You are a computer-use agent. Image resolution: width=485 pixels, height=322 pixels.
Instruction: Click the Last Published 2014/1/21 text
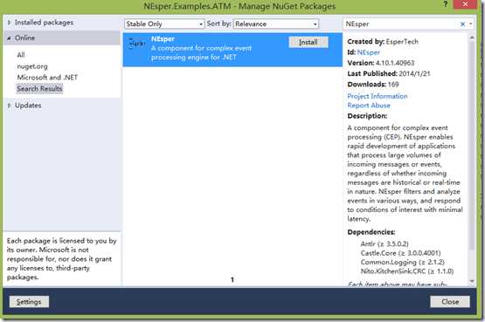point(389,73)
